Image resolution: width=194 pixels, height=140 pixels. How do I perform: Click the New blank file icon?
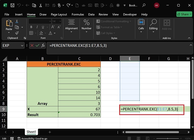(77, 5)
